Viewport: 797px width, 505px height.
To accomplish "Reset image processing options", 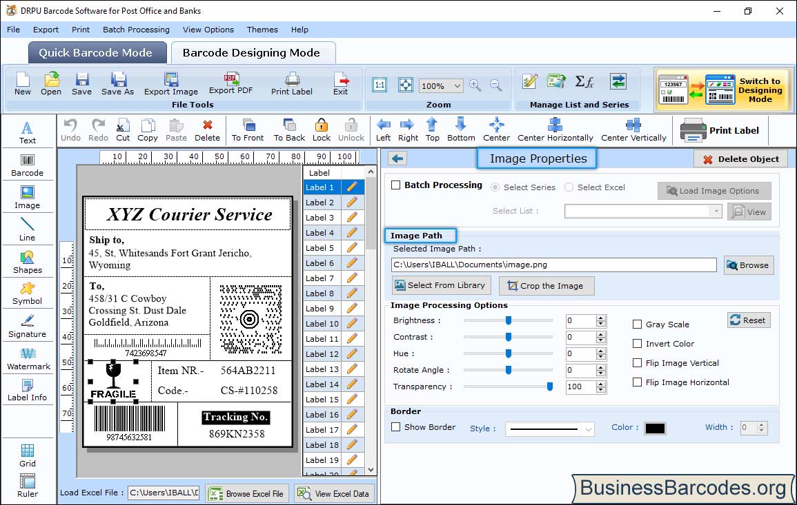I will [748, 320].
